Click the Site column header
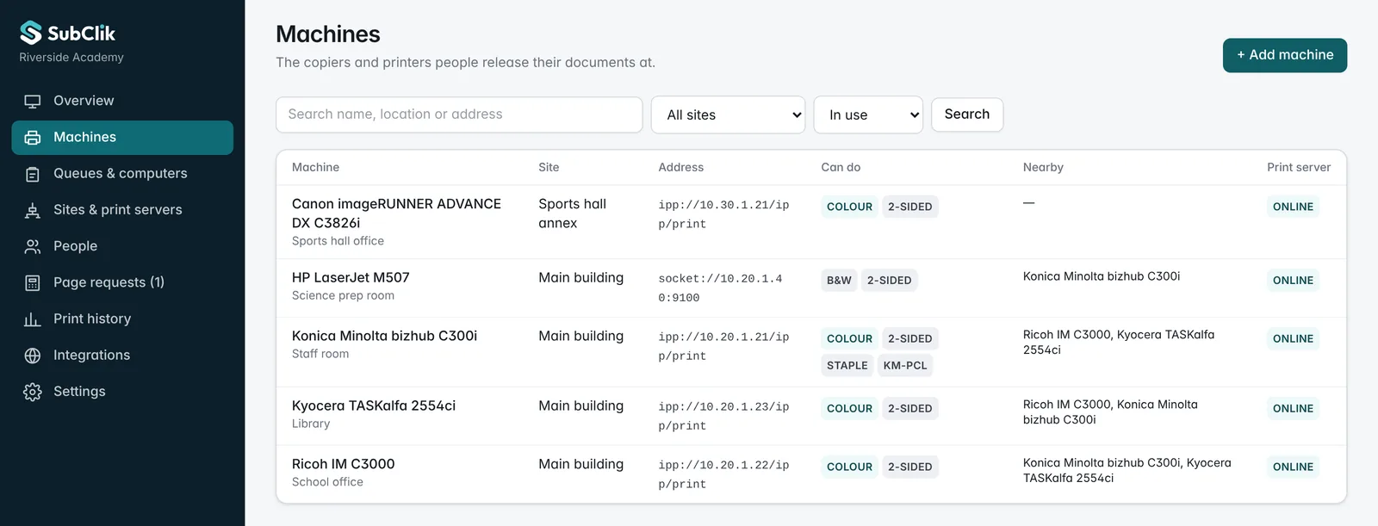This screenshot has width=1378, height=526. click(549, 168)
